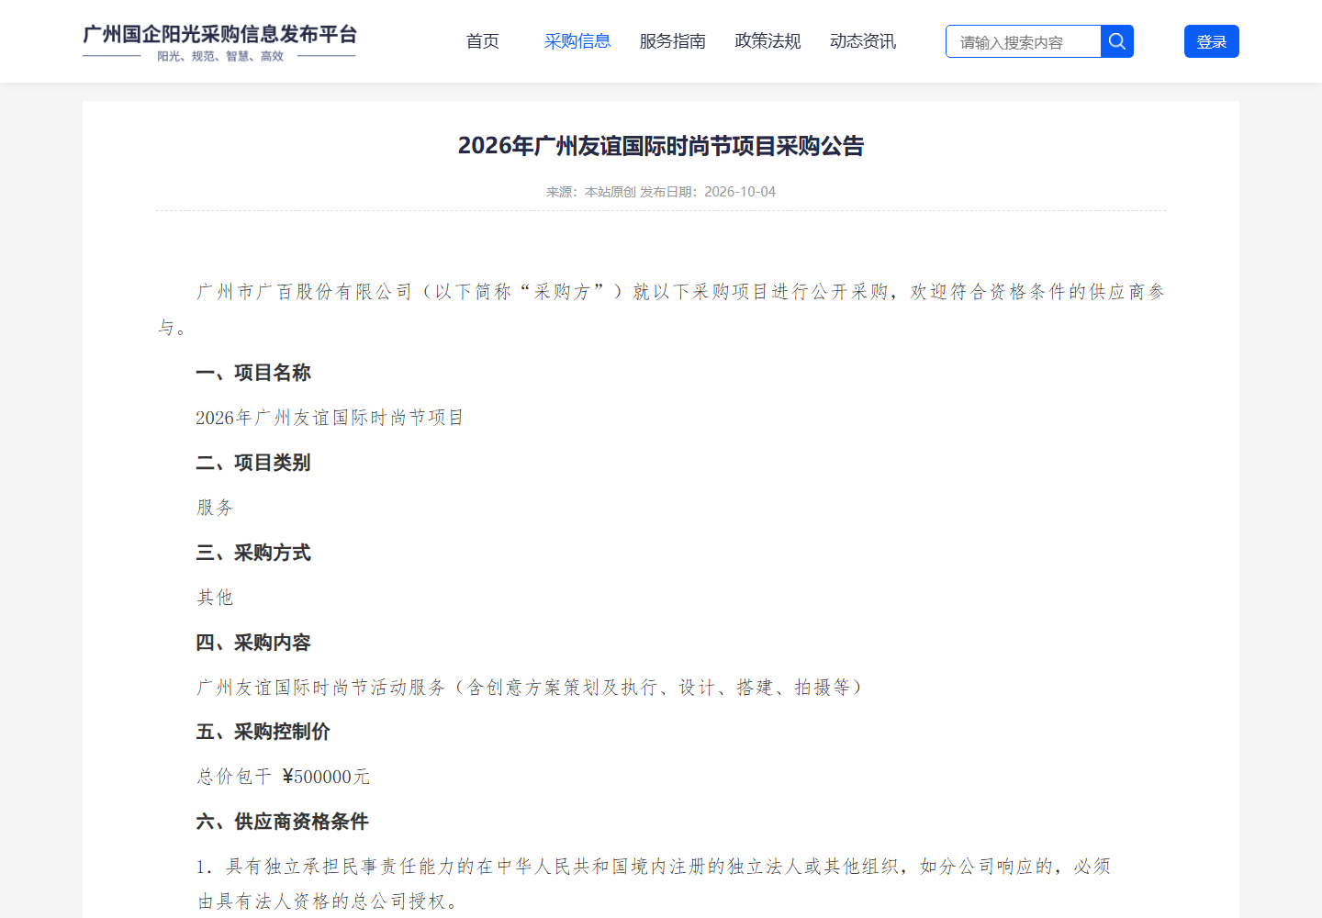Image resolution: width=1322 pixels, height=918 pixels.
Task: Click the line 广州友谊国际时尚节活动服务
Action: (x=530, y=688)
